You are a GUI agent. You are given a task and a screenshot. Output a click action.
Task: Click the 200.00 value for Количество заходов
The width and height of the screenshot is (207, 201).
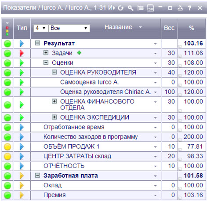(193, 137)
